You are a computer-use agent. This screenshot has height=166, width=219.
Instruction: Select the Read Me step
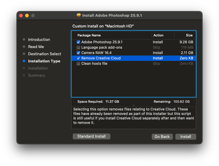(36, 47)
